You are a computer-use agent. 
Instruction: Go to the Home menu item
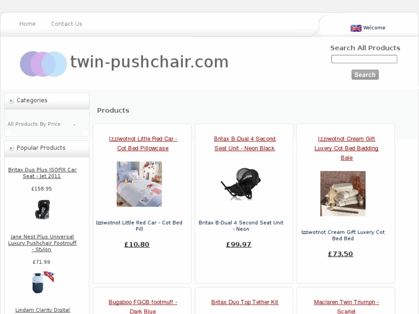pyautogui.click(x=27, y=24)
